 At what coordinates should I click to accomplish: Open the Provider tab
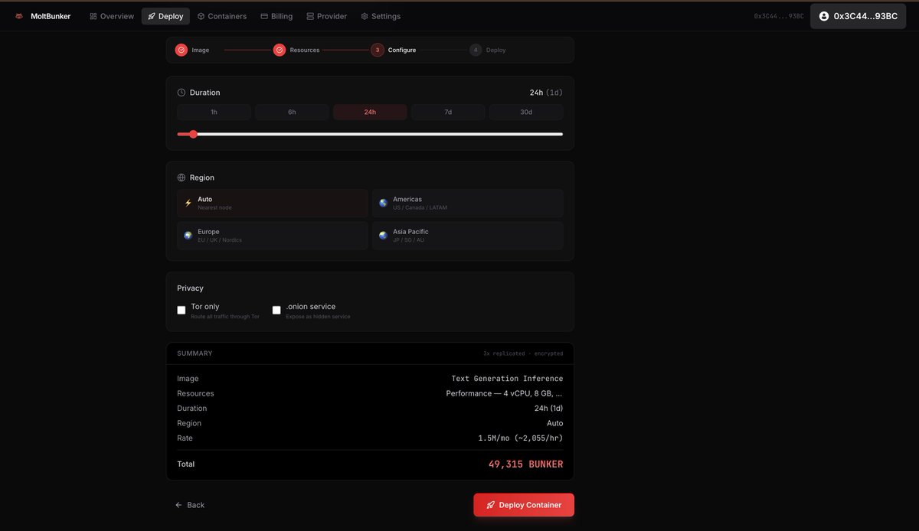click(327, 16)
